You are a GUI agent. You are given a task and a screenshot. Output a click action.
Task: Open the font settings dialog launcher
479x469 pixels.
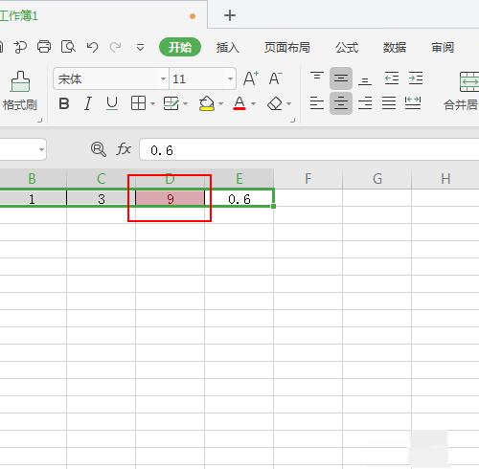coord(292,120)
